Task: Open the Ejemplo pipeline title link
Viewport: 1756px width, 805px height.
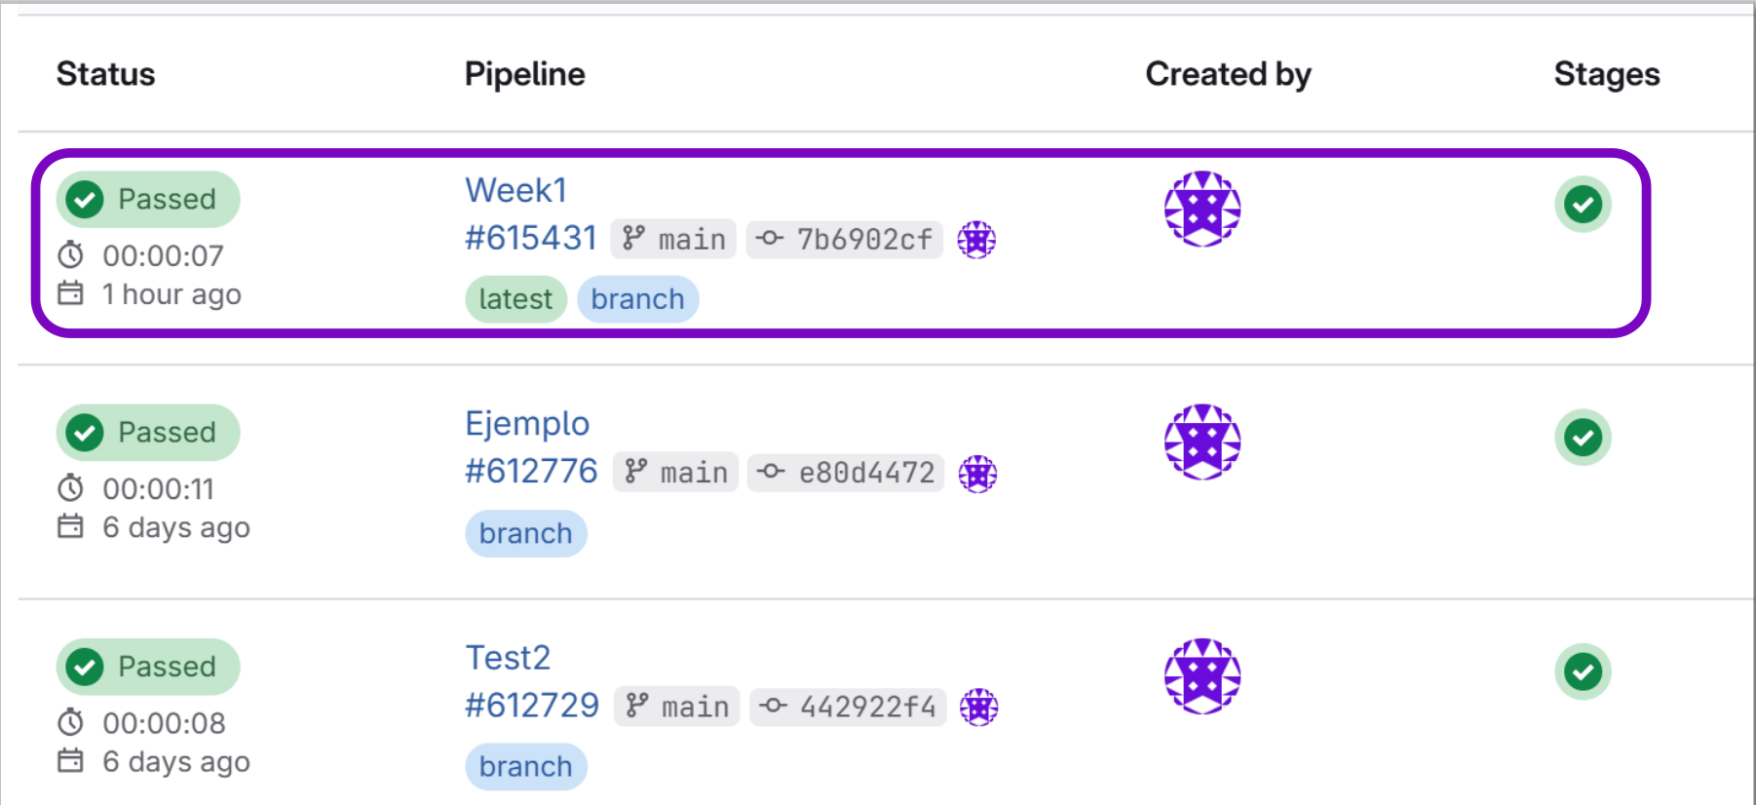Action: 527,424
